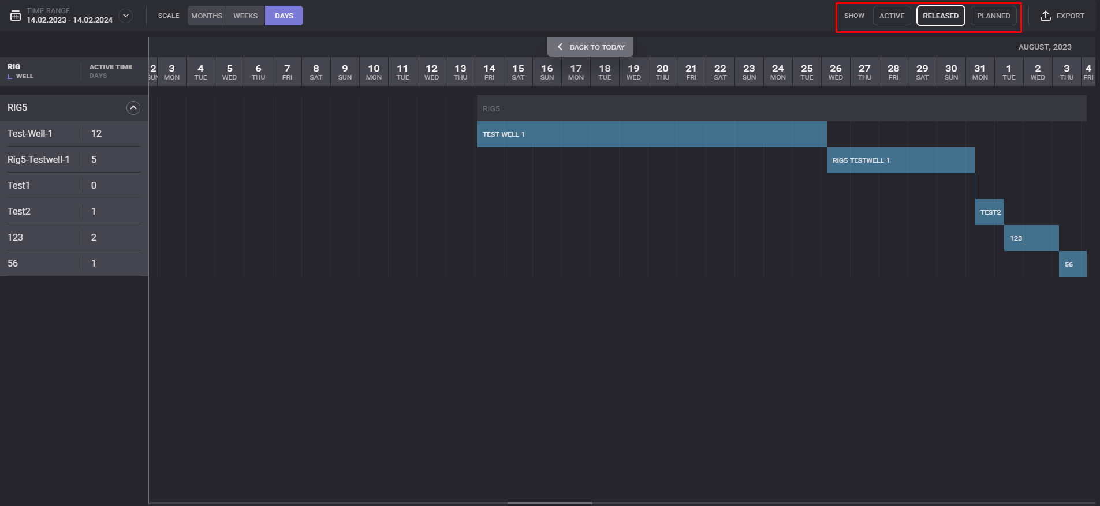Switch scale to Months
The width and height of the screenshot is (1100, 506).
click(x=207, y=16)
